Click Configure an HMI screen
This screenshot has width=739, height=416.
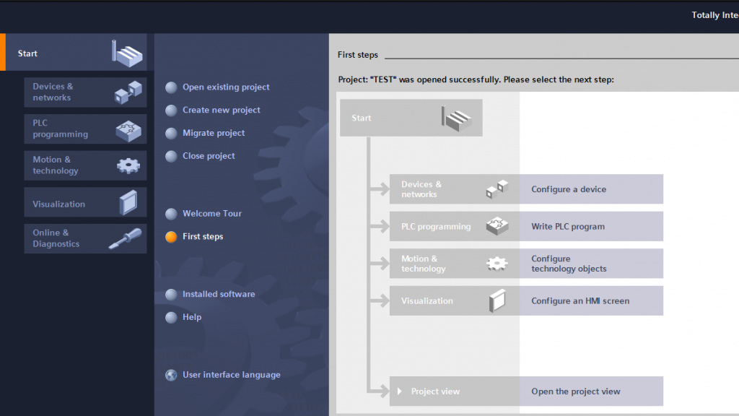point(591,301)
